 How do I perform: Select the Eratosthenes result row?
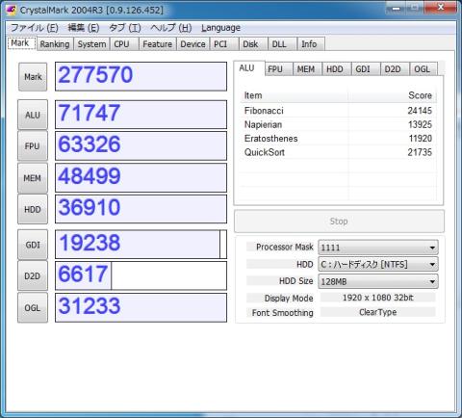pyautogui.click(x=338, y=139)
